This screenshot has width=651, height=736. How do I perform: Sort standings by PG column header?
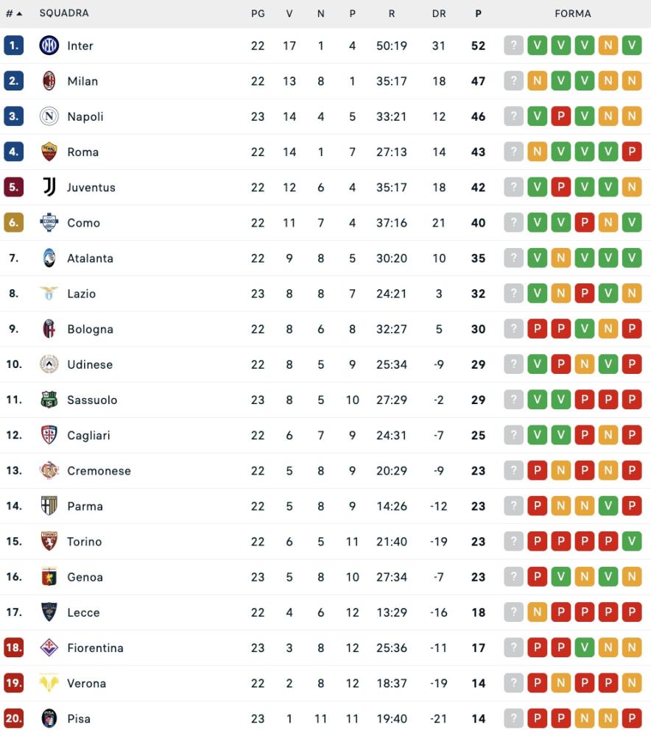[258, 13]
